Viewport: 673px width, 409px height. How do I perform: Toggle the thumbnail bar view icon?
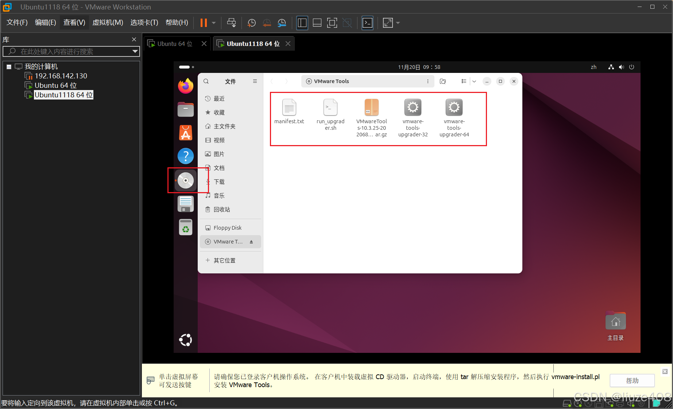pyautogui.click(x=317, y=23)
